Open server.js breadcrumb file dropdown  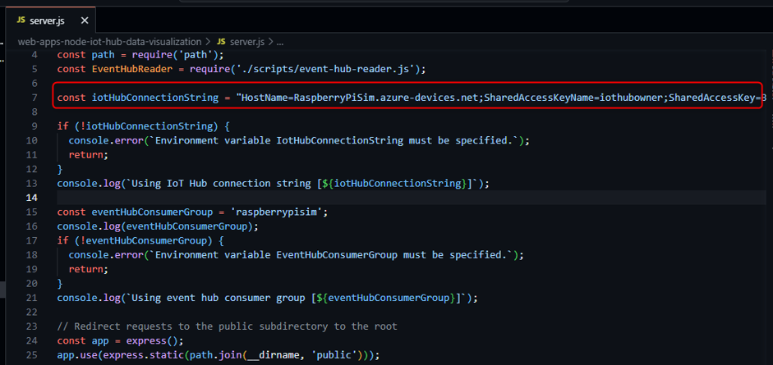(x=246, y=41)
